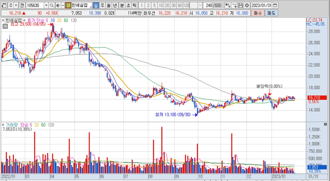Click the 2023/01 date axis label
This screenshot has height=181, width=330.
tap(279, 176)
